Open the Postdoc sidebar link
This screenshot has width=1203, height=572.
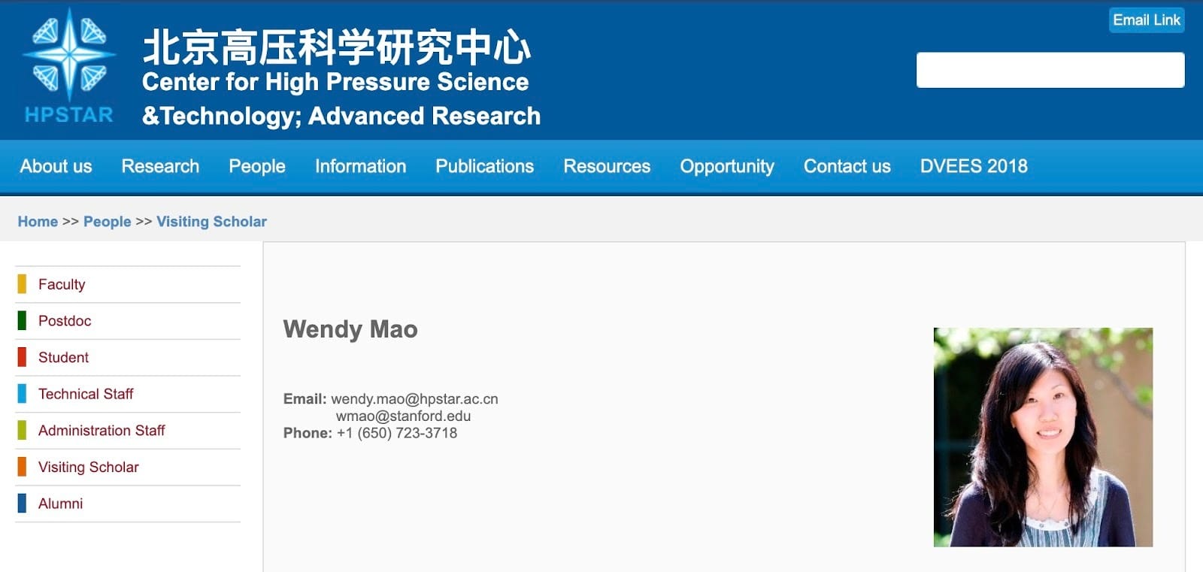click(x=65, y=321)
